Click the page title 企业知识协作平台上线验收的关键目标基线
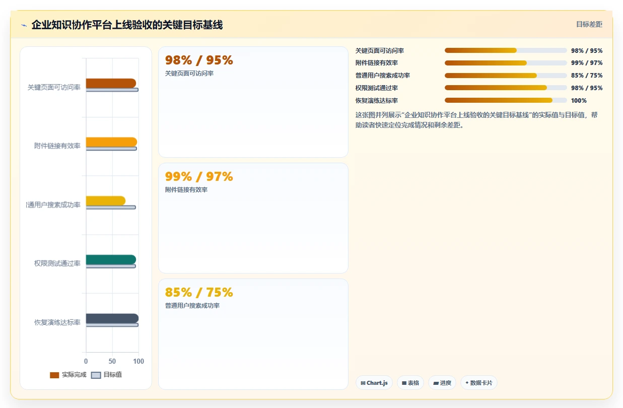Screen dimensions: 623x408 point(127,25)
